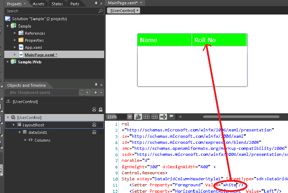
Task: Switch to the Projects tab
Action: coord(14,4)
